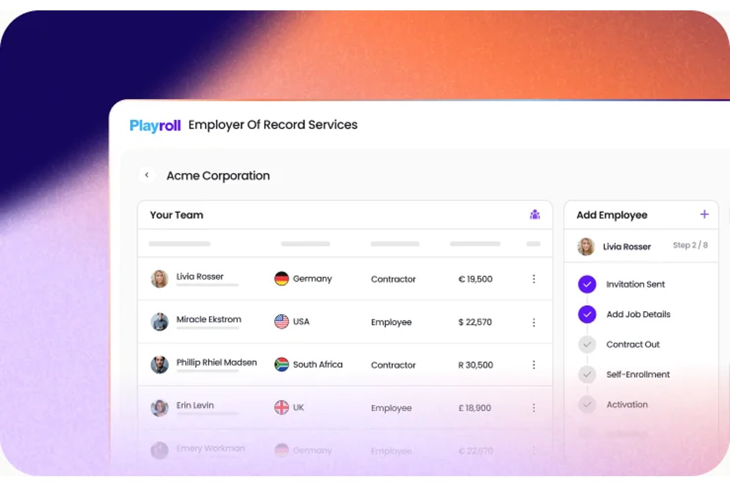Open the three-dot menu for Erin Levin
Image resolution: width=730 pixels, height=487 pixels.
[534, 408]
